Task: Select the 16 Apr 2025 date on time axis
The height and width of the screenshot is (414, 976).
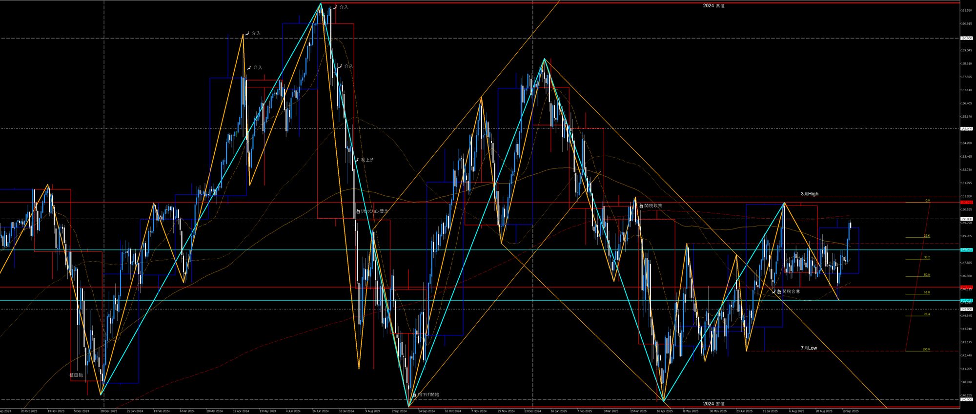Action: [664, 411]
